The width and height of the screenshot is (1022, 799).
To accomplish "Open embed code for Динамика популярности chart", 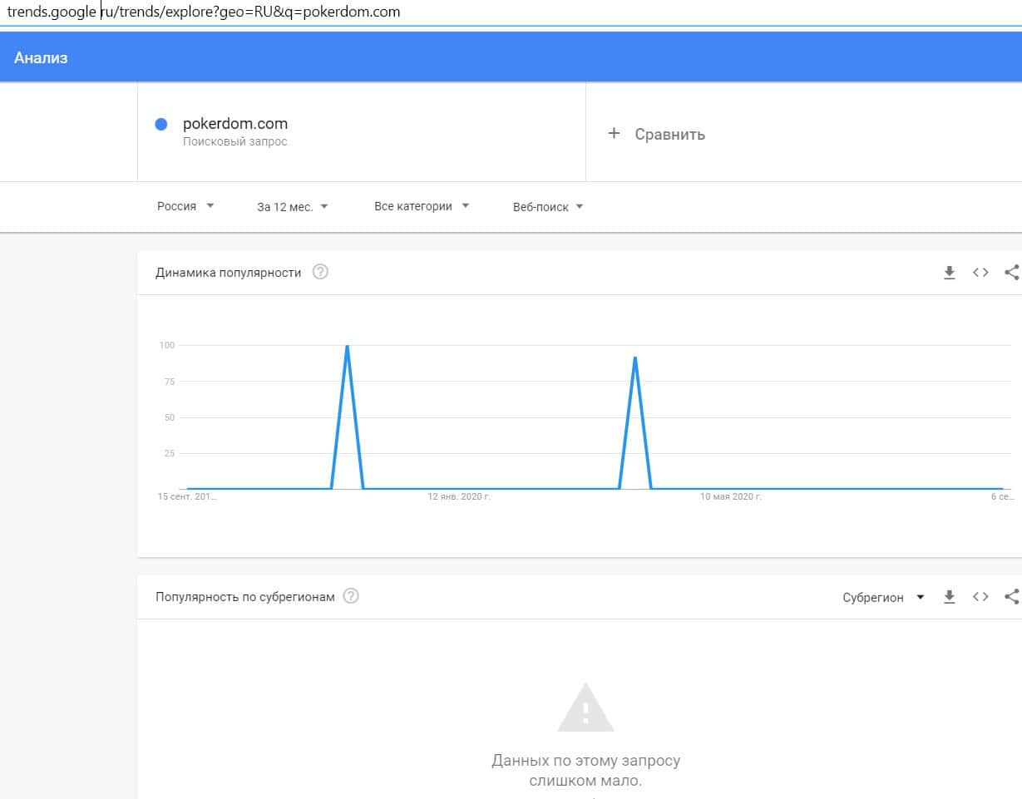I will point(980,273).
